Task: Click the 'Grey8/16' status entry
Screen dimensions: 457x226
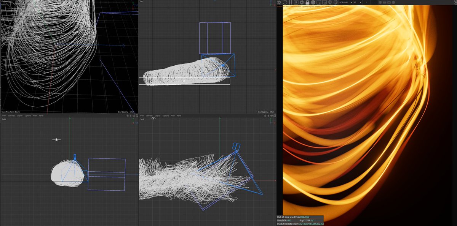Action: tap(284, 220)
